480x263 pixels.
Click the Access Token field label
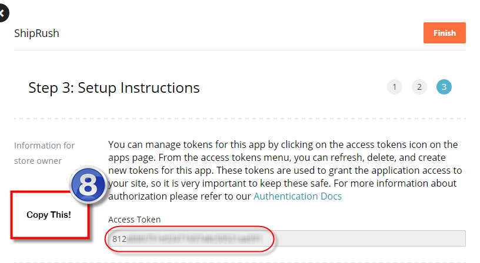[x=134, y=220]
